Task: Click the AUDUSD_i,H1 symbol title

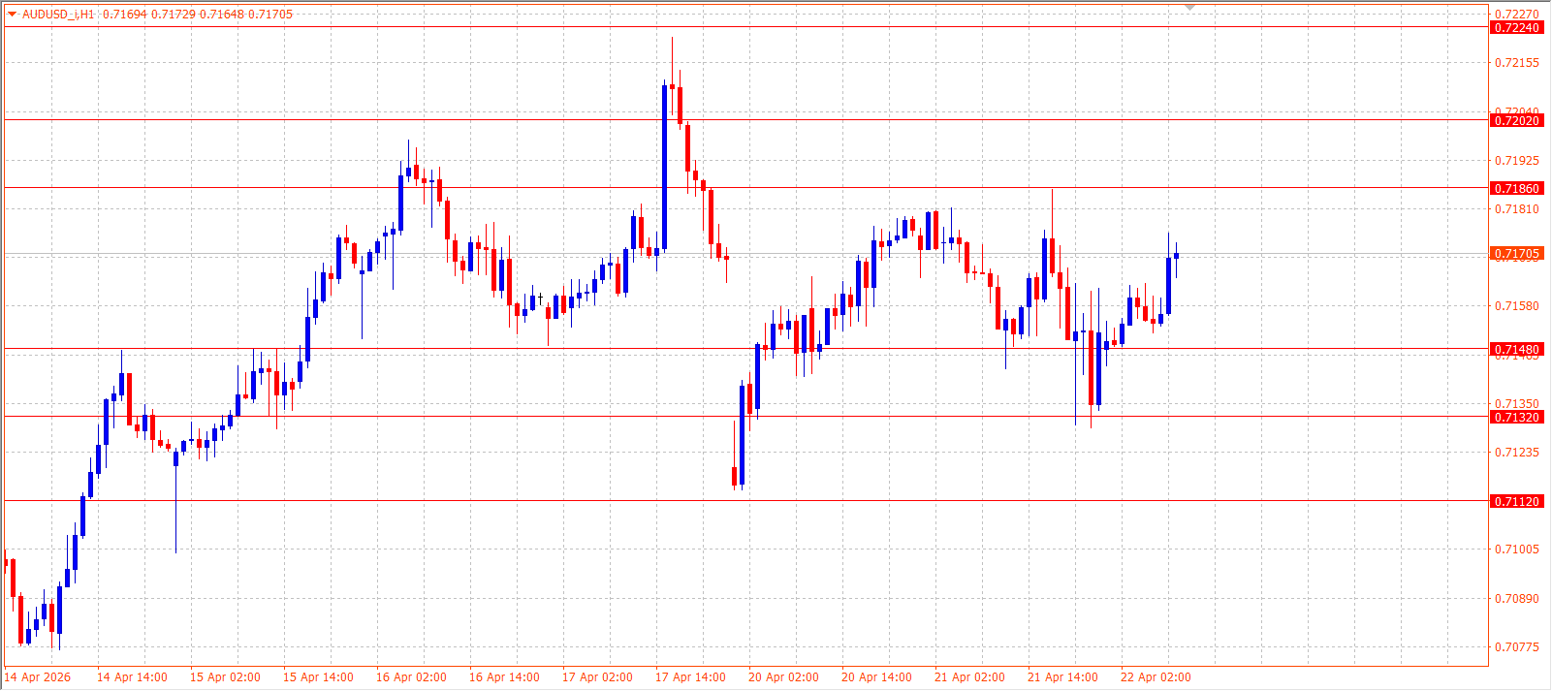Action: [58, 15]
